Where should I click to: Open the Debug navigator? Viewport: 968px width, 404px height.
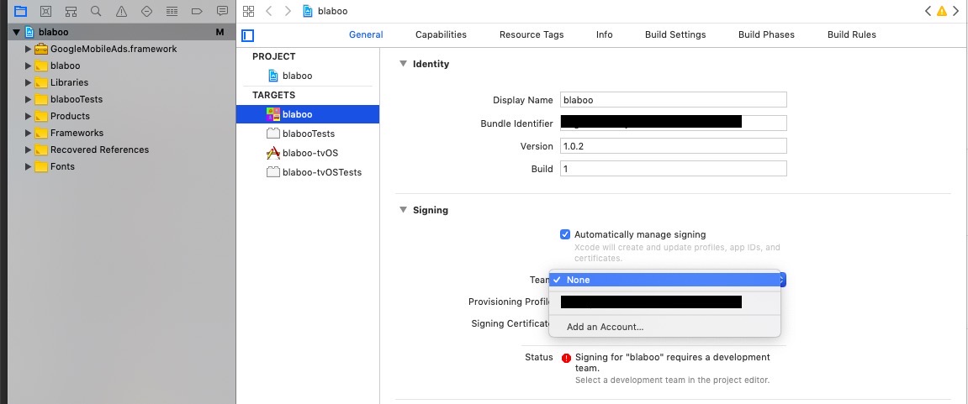tap(172, 11)
